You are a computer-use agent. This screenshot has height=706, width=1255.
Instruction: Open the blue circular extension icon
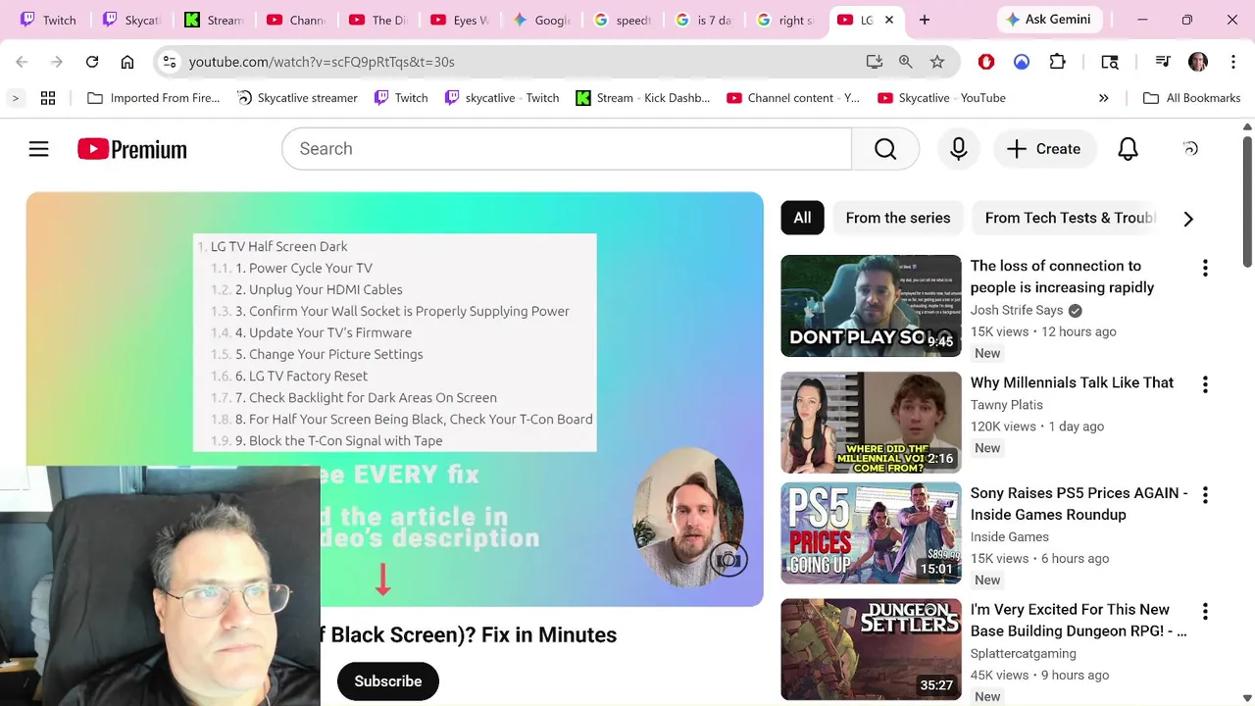point(1022,62)
